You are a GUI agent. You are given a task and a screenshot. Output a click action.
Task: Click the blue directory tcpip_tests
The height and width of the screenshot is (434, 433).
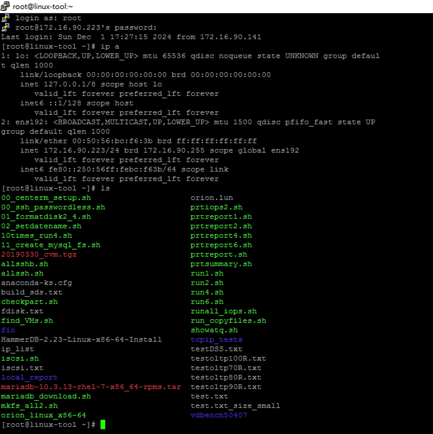[x=216, y=340]
